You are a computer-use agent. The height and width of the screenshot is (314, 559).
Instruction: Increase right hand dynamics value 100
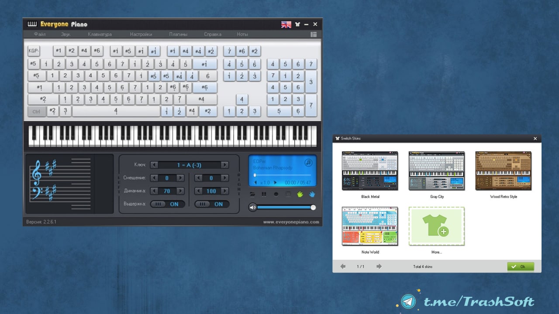click(x=225, y=191)
